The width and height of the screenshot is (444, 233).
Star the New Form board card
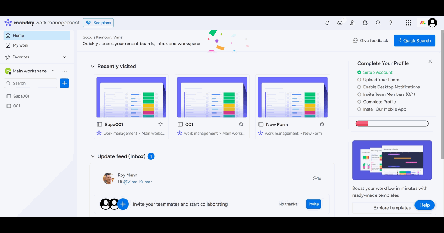(x=322, y=125)
